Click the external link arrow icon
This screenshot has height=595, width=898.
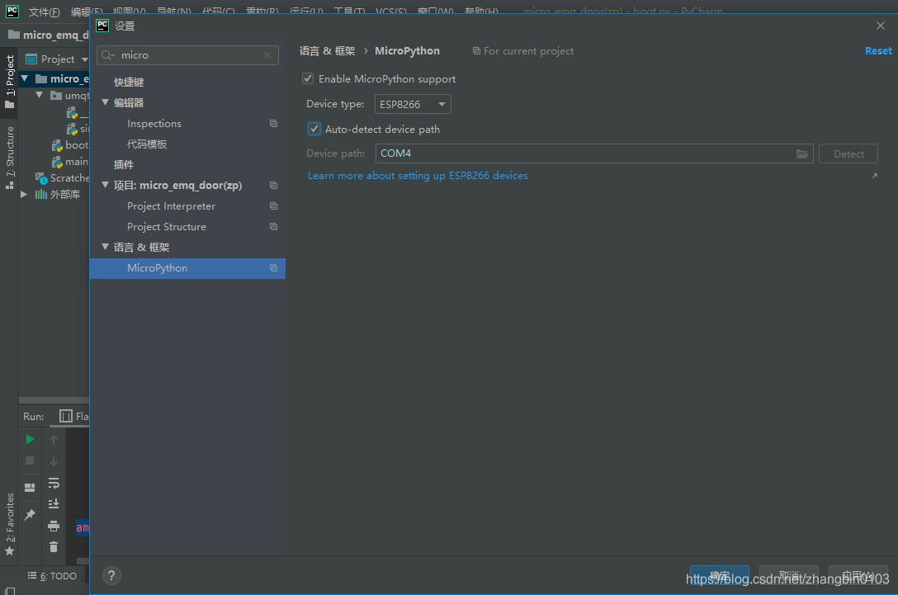pyautogui.click(x=875, y=176)
